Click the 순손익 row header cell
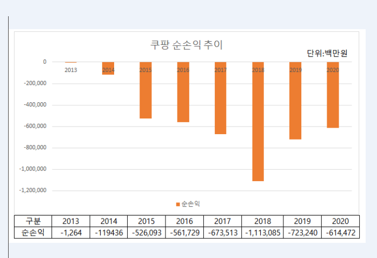Screen dimensions: 377x258 click(33, 233)
